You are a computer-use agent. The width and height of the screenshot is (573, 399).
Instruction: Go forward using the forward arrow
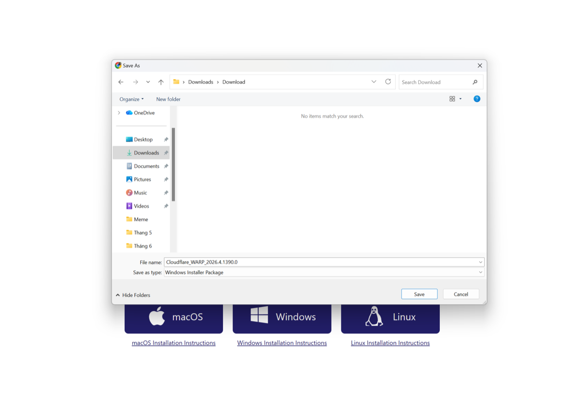pyautogui.click(x=136, y=82)
